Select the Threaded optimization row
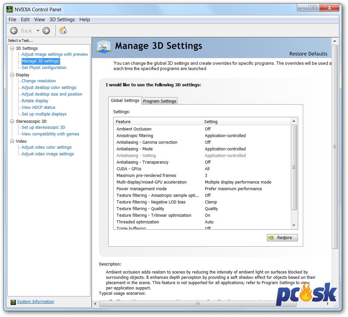The image size is (348, 317). [202, 222]
